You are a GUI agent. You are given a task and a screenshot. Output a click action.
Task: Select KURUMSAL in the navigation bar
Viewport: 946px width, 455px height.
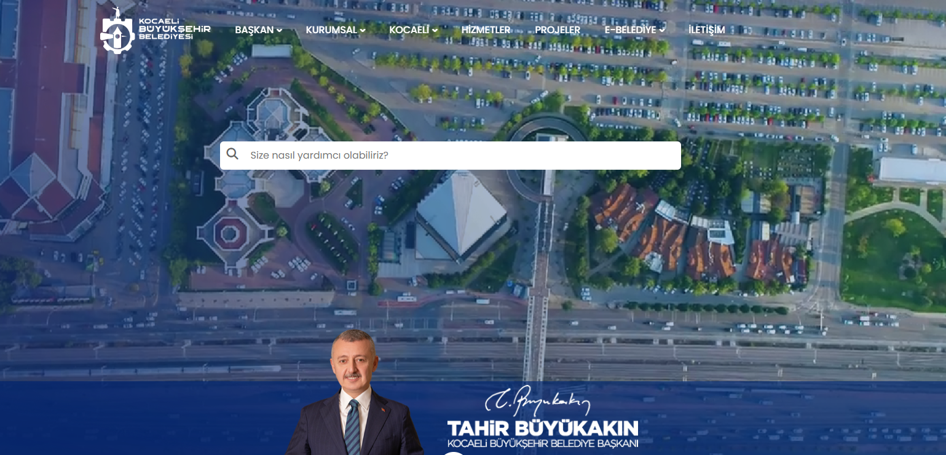tap(331, 29)
